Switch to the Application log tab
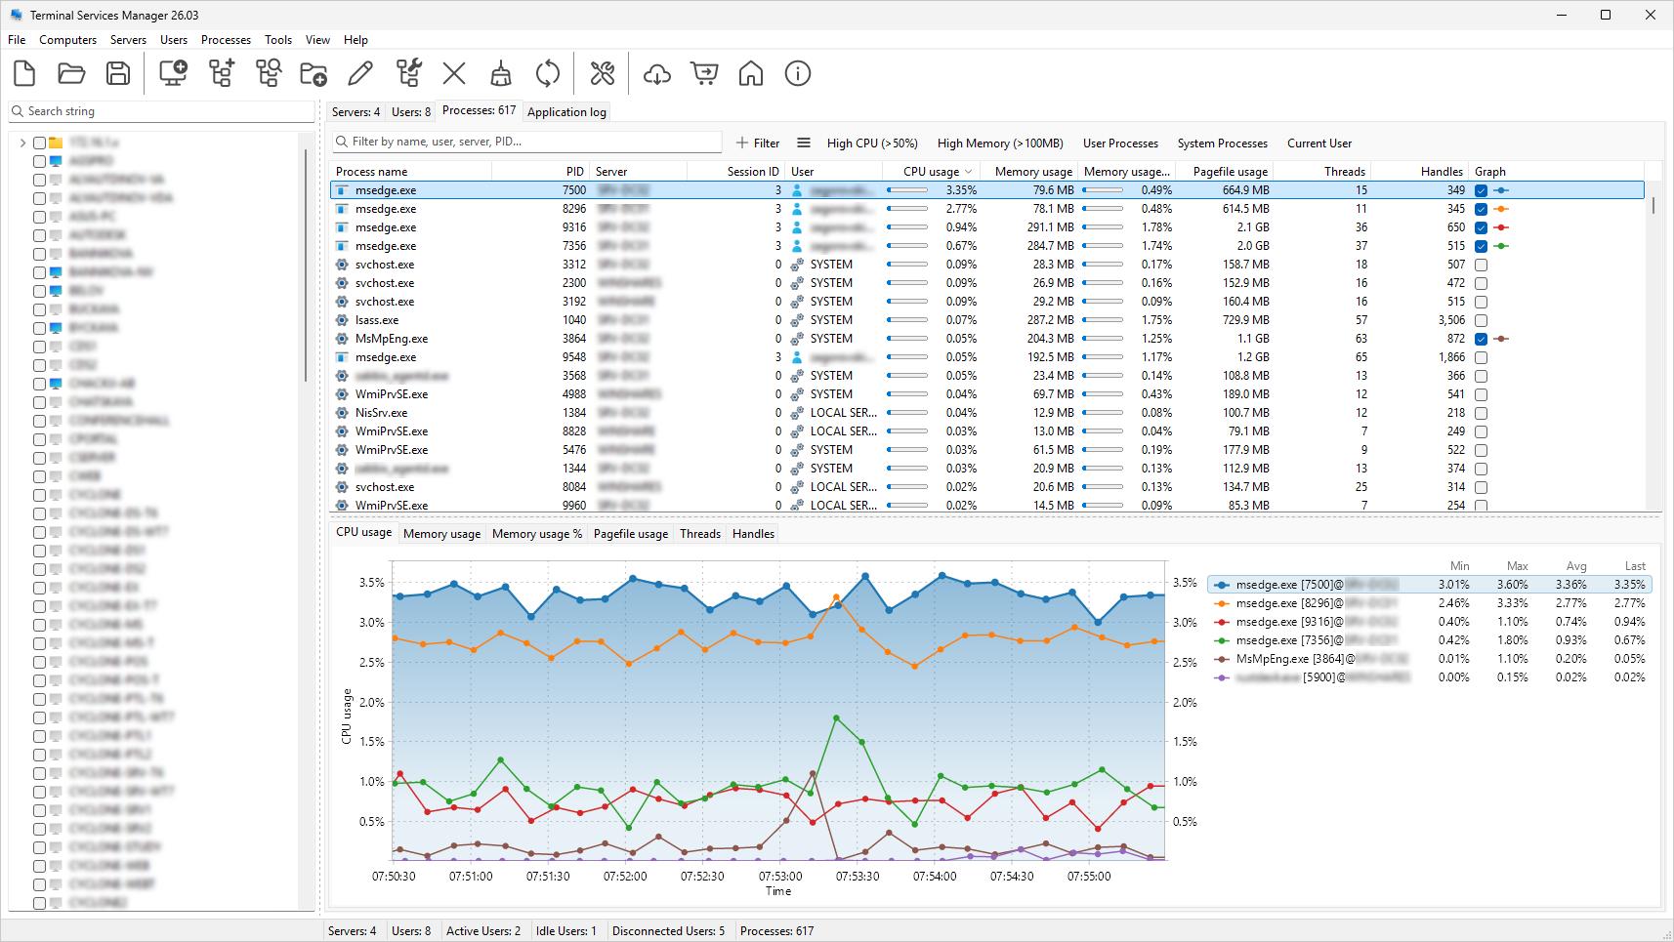 [566, 112]
